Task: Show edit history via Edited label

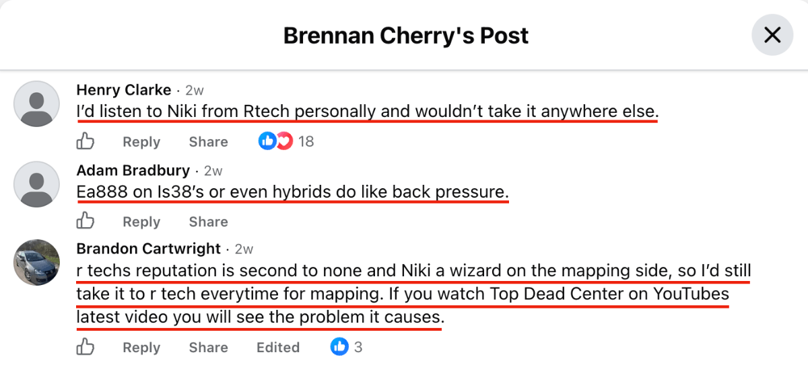Action: point(278,348)
